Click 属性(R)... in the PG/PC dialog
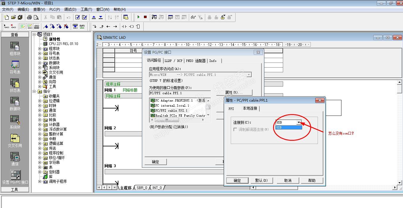This screenshot has width=403, height=208. tap(234, 92)
